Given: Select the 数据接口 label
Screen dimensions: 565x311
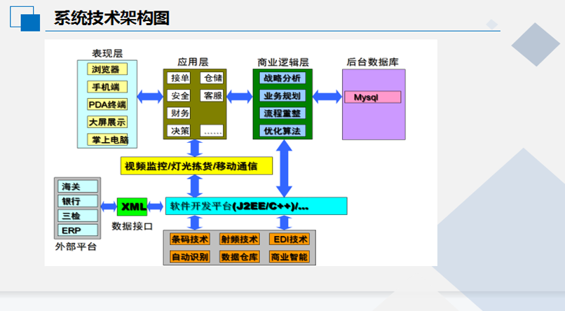Looking at the screenshot, I should (132, 226).
